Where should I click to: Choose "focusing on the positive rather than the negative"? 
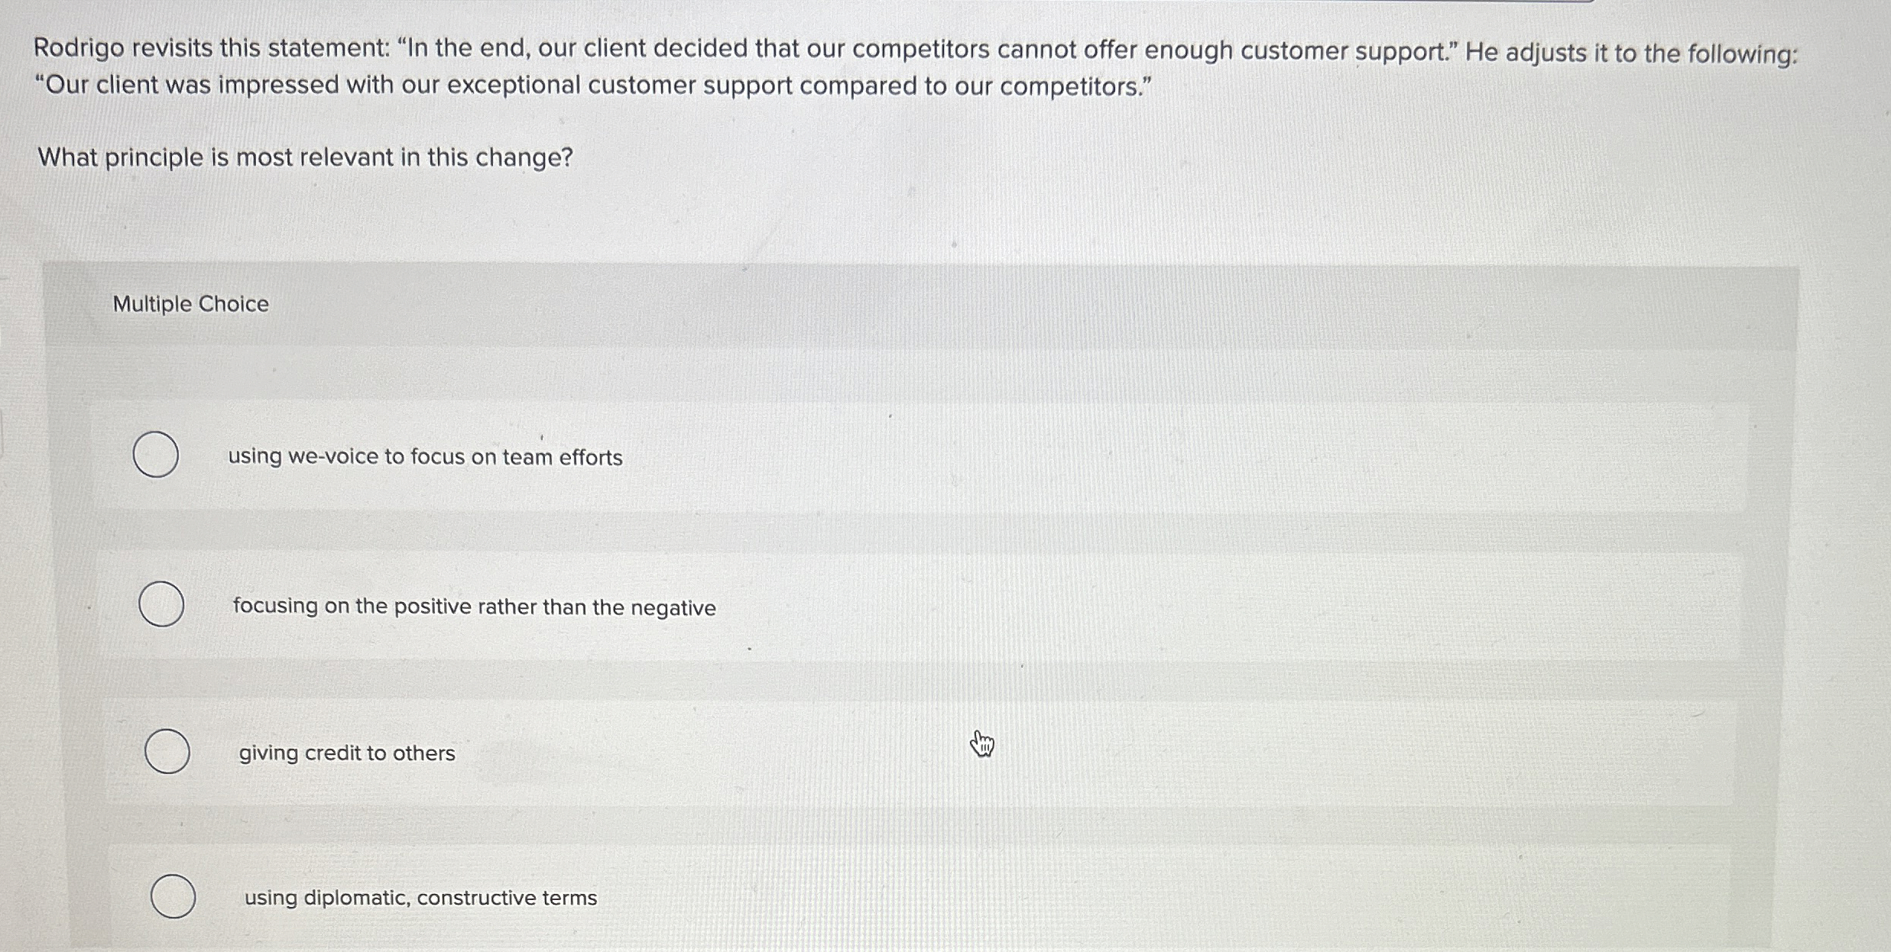[x=162, y=604]
